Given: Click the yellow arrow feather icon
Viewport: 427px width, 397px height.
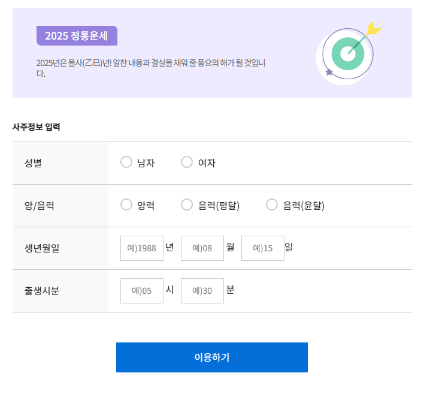Looking at the screenshot, I should pos(373,28).
